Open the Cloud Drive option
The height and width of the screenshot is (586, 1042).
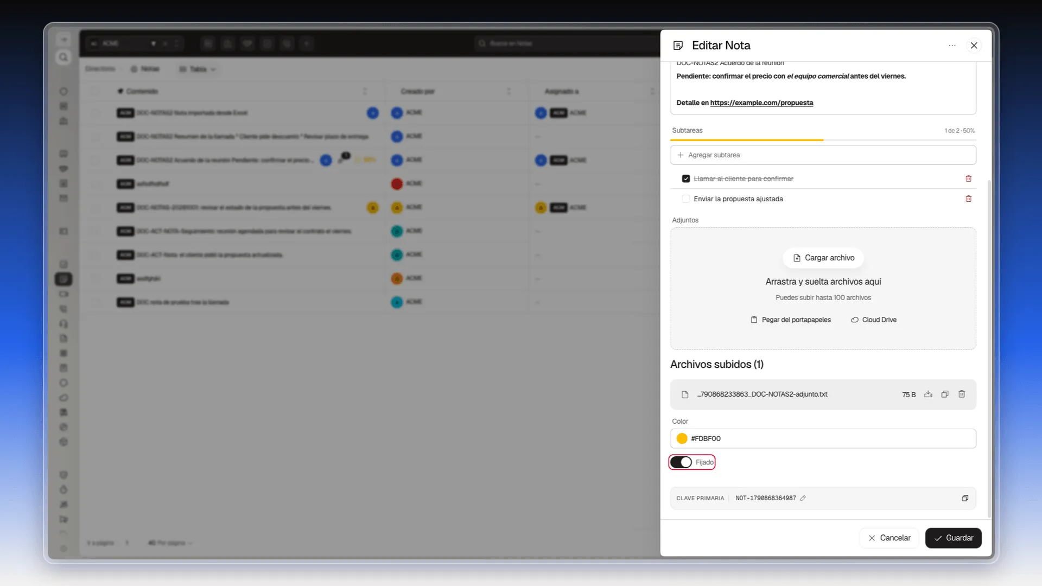click(x=873, y=320)
